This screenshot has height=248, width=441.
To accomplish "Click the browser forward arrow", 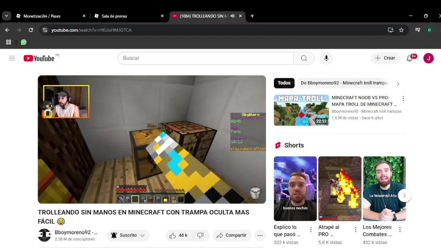I will [19, 30].
